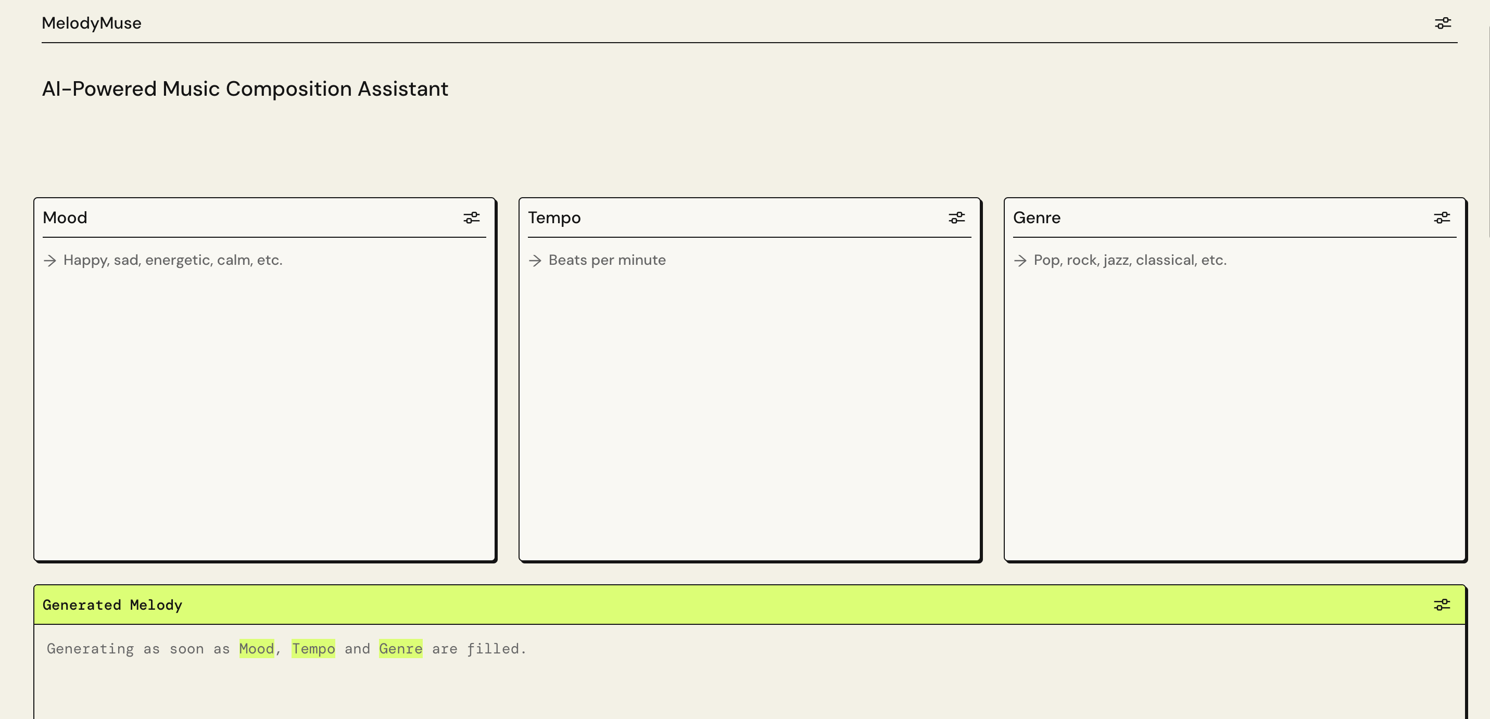
Task: Click arrow icon beside Mood placeholder
Action: [x=50, y=261]
